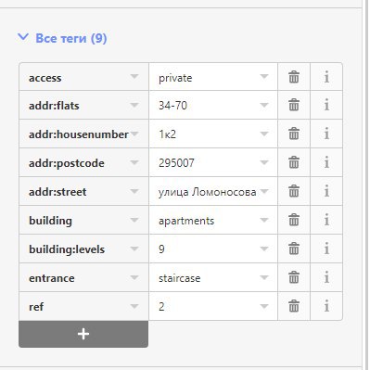Edit the 34-70 flats value field
The image size is (370, 370).
pos(213,105)
